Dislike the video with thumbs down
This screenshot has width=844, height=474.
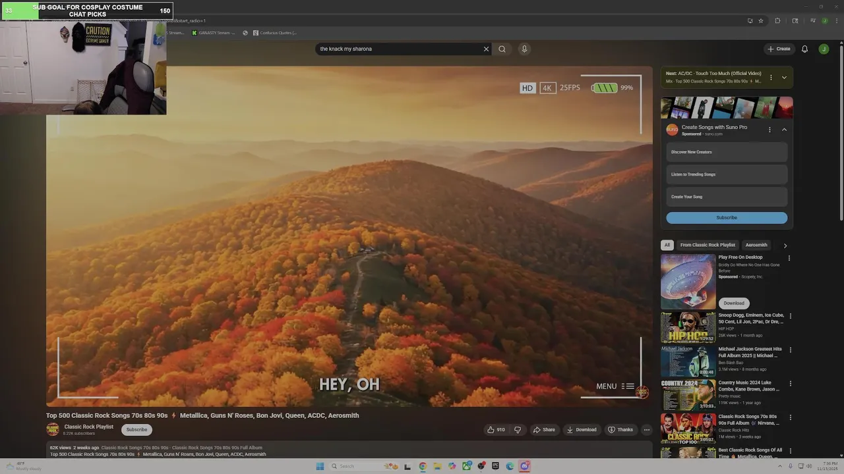(518, 430)
